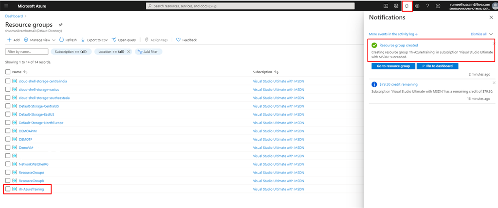Screen dimensions: 498x208
Task: Pin Resource groups blade to dashboard
Action: pos(61,25)
